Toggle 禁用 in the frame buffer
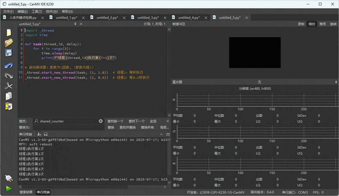Image resolution: width=339 pixels, height=196 pixels. coord(322,24)
